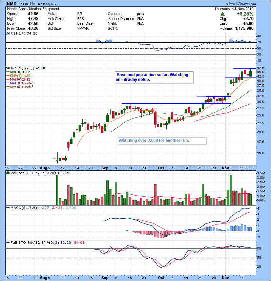This screenshot has width=271, height=281.
Task: Click the MACD histogram value 0.700
Action: (71, 208)
